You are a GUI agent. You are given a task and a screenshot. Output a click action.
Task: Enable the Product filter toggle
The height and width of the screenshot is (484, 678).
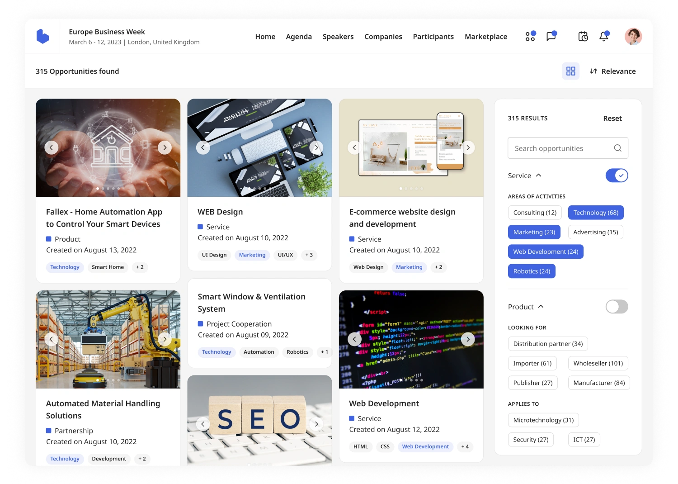pyautogui.click(x=617, y=307)
